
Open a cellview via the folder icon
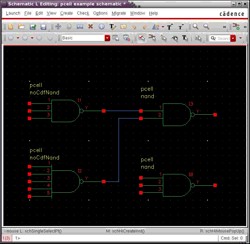coord(21,26)
